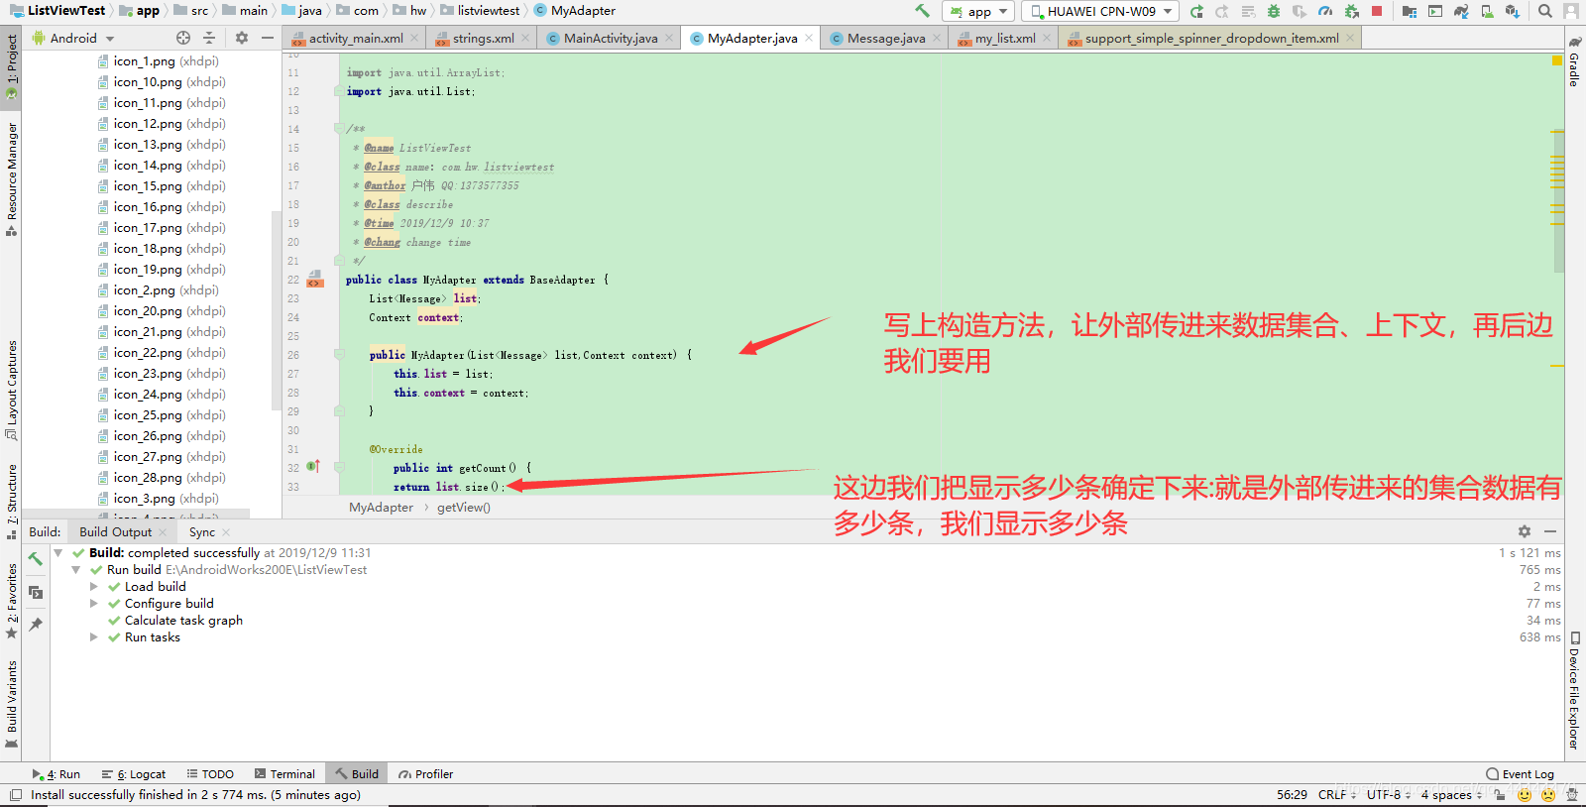The width and height of the screenshot is (1586, 807).
Task: Click the collapse all icon in Project panel
Action: point(209,38)
